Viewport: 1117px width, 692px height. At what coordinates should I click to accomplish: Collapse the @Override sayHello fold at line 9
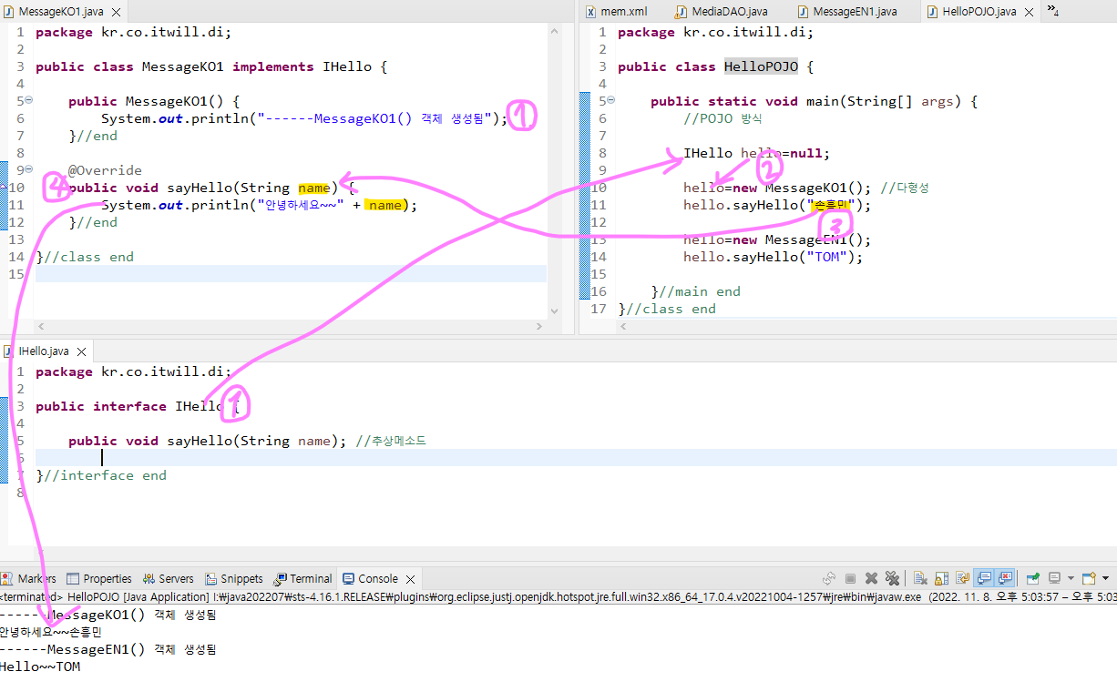click(x=28, y=169)
